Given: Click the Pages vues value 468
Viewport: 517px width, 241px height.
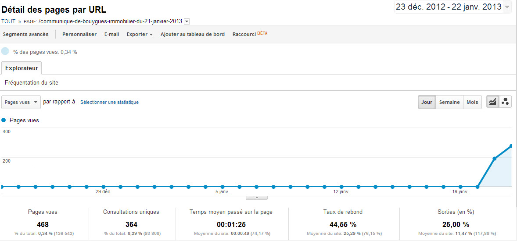Looking at the screenshot, I should (x=43, y=224).
